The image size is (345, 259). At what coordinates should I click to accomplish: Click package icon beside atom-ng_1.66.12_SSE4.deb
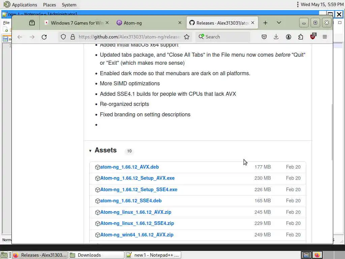pyautogui.click(x=97, y=201)
